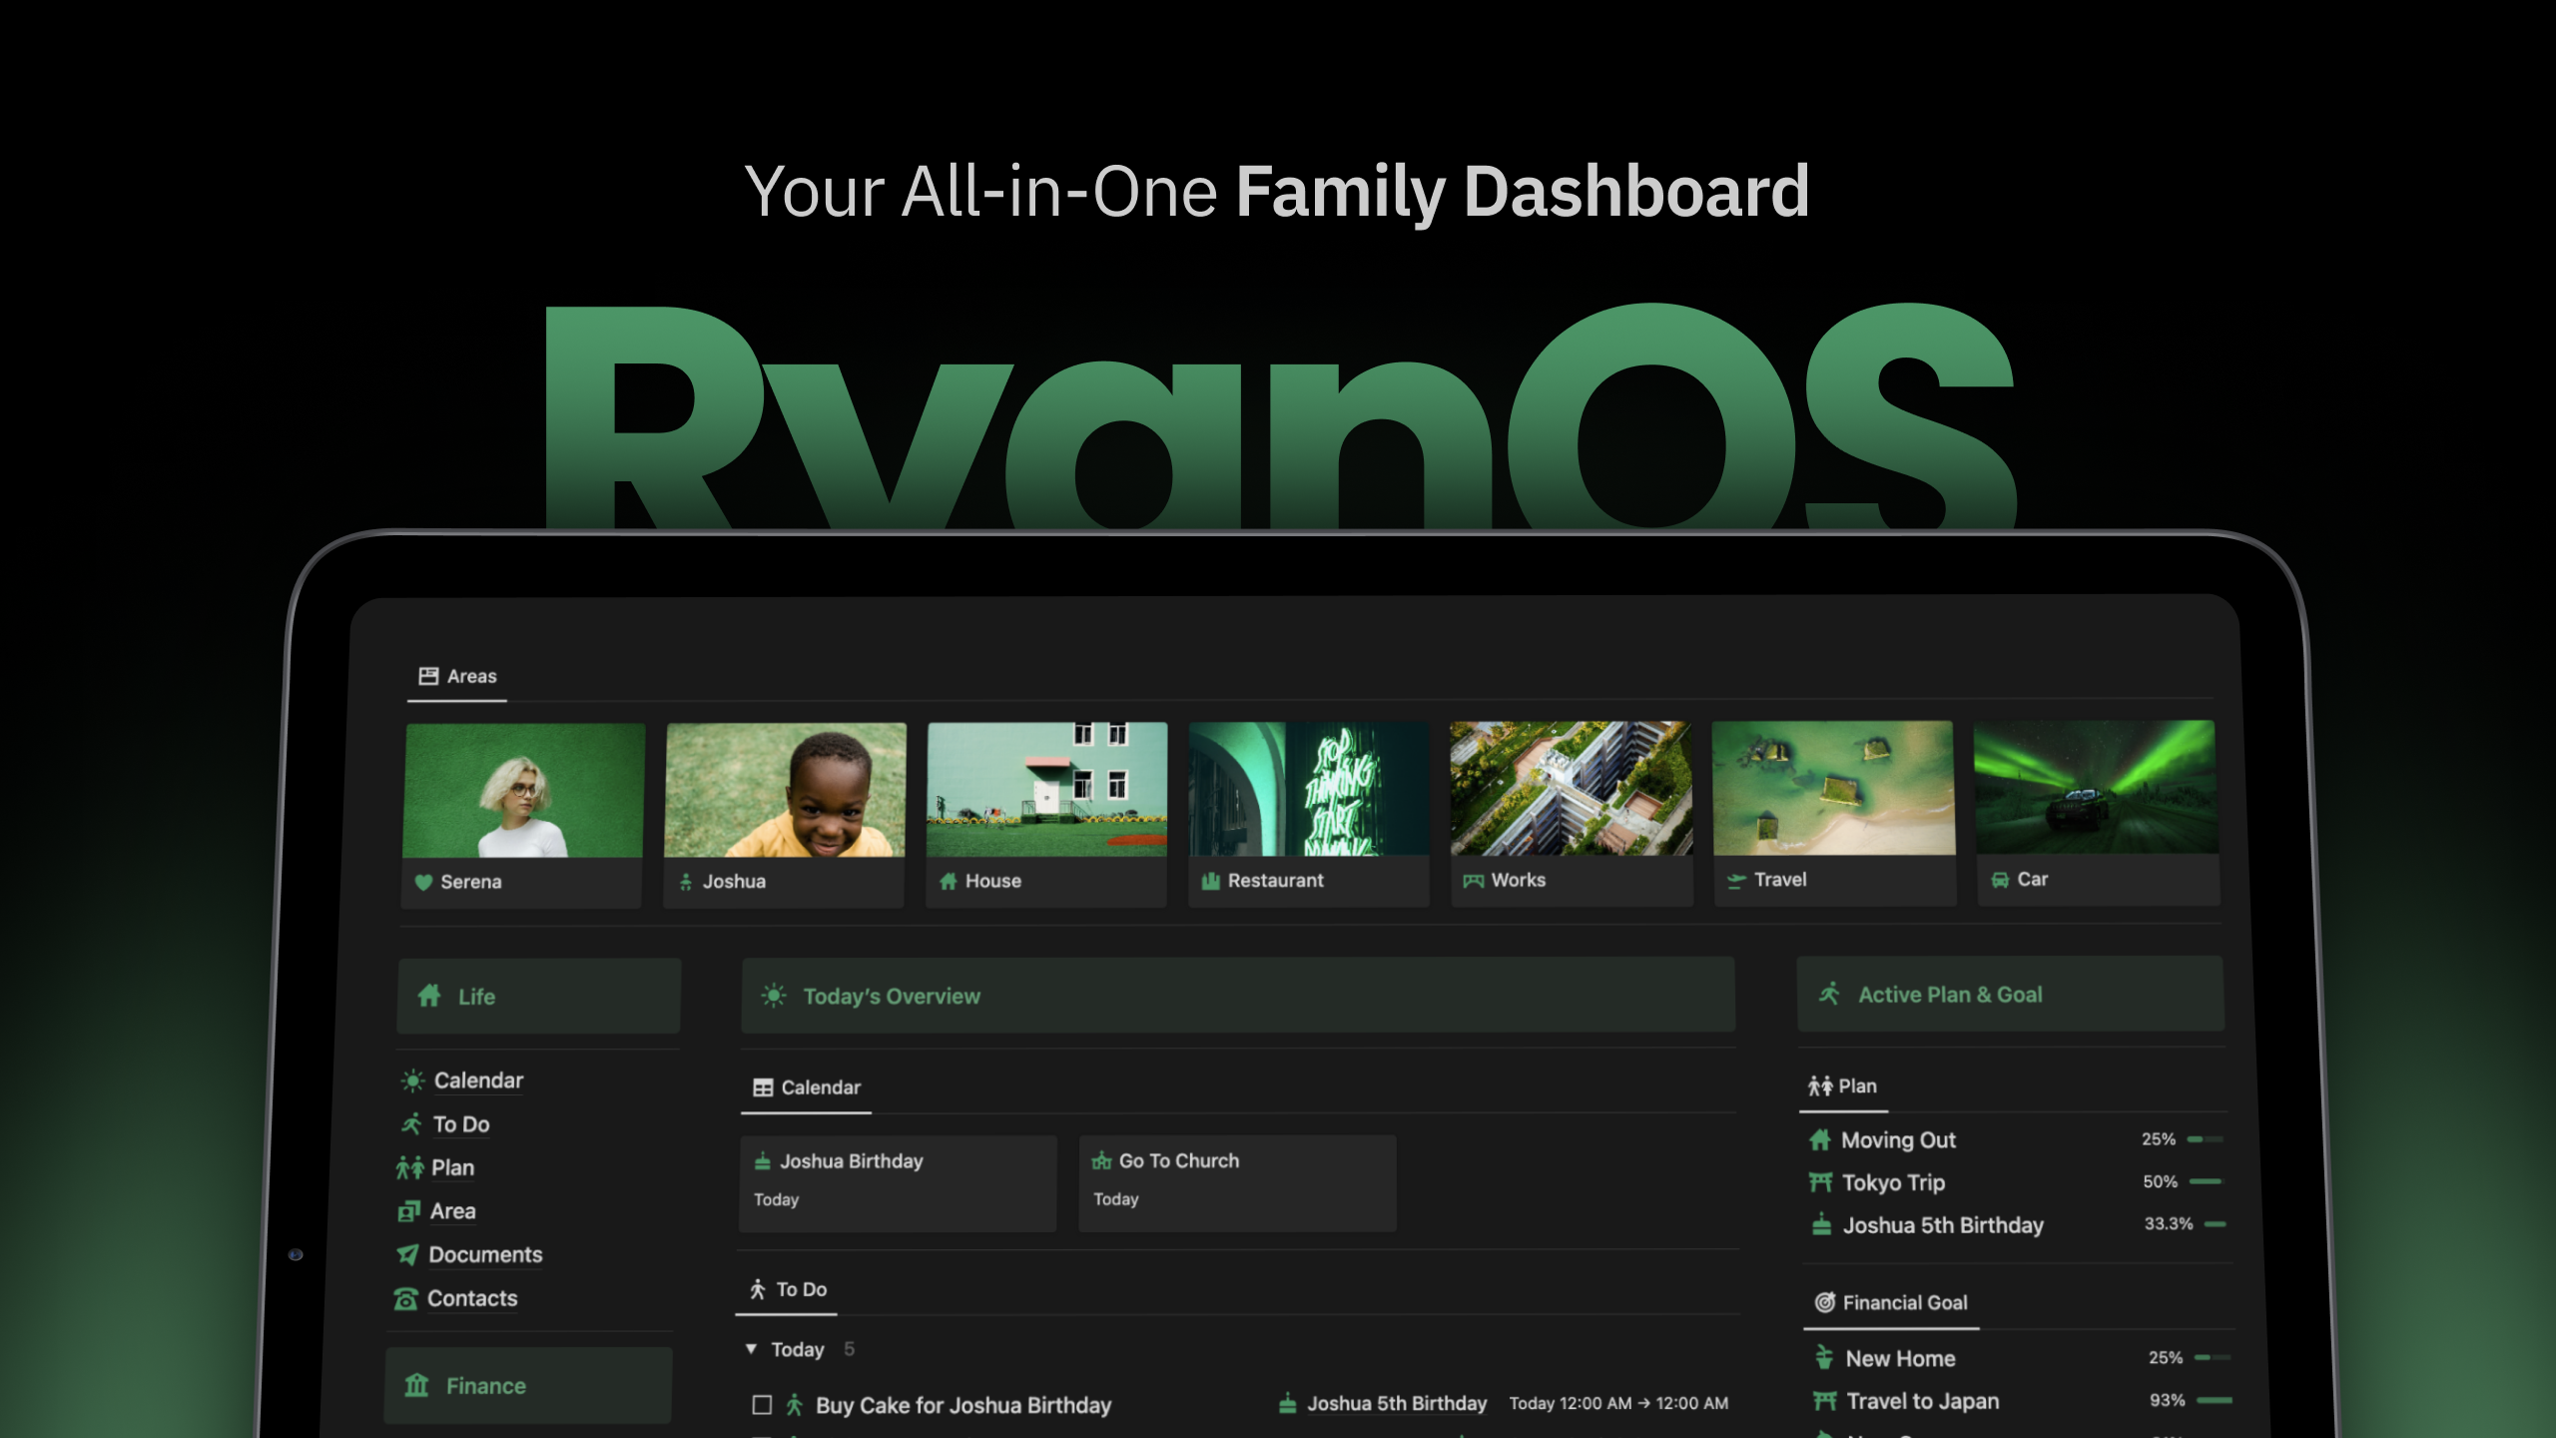Screen dimensions: 2556x1438
Task: Click the child icon beside Joshua
Action: (x=686, y=882)
